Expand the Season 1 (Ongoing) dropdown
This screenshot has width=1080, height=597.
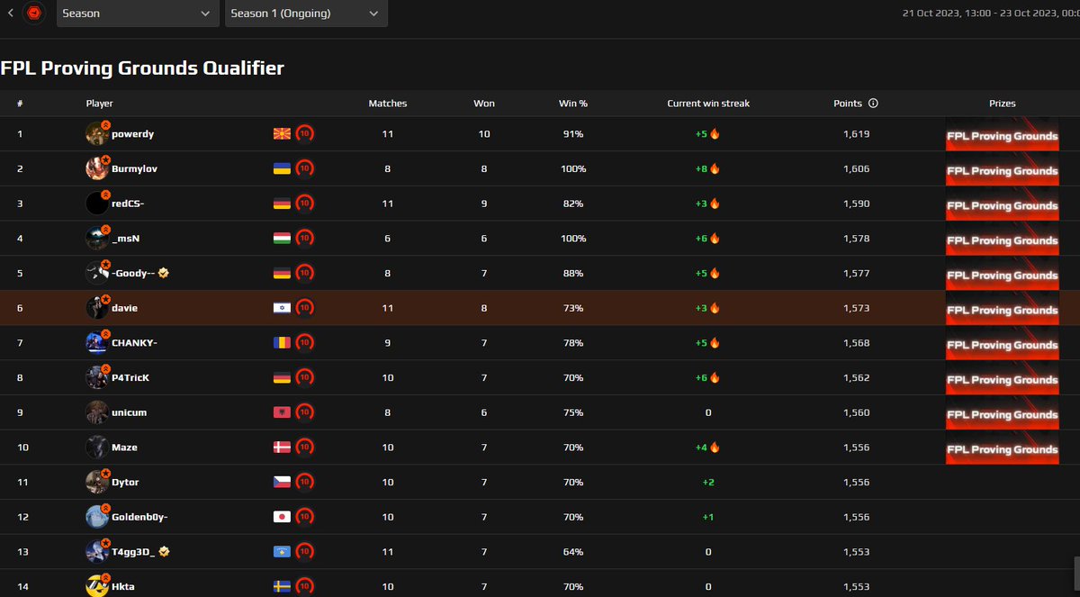point(306,14)
